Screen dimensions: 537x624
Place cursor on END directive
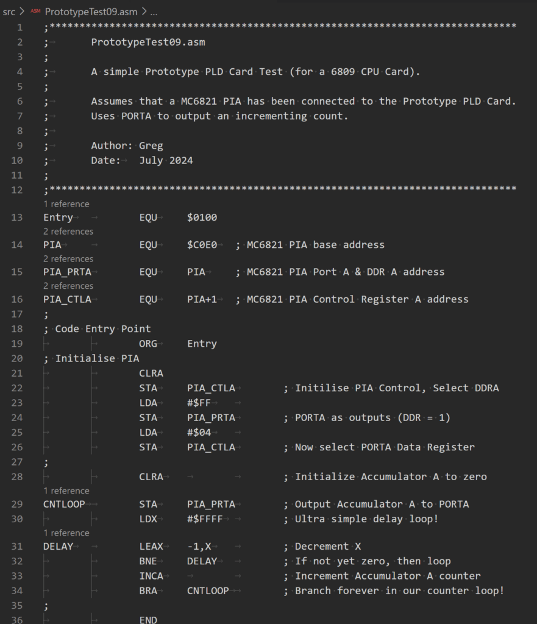(148, 620)
